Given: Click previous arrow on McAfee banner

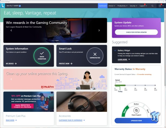Looking at the screenshot, I should pyautogui.click(x=11, y=79).
